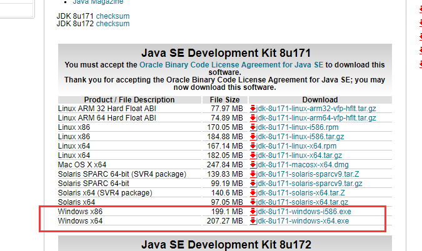Click download arrow icon beside solaris-x64.tar.gz

pyautogui.click(x=253, y=202)
